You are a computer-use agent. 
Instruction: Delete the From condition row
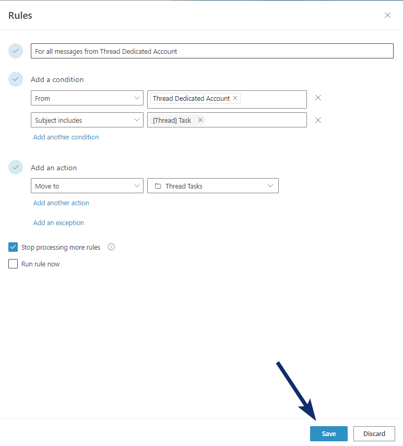pyautogui.click(x=318, y=98)
